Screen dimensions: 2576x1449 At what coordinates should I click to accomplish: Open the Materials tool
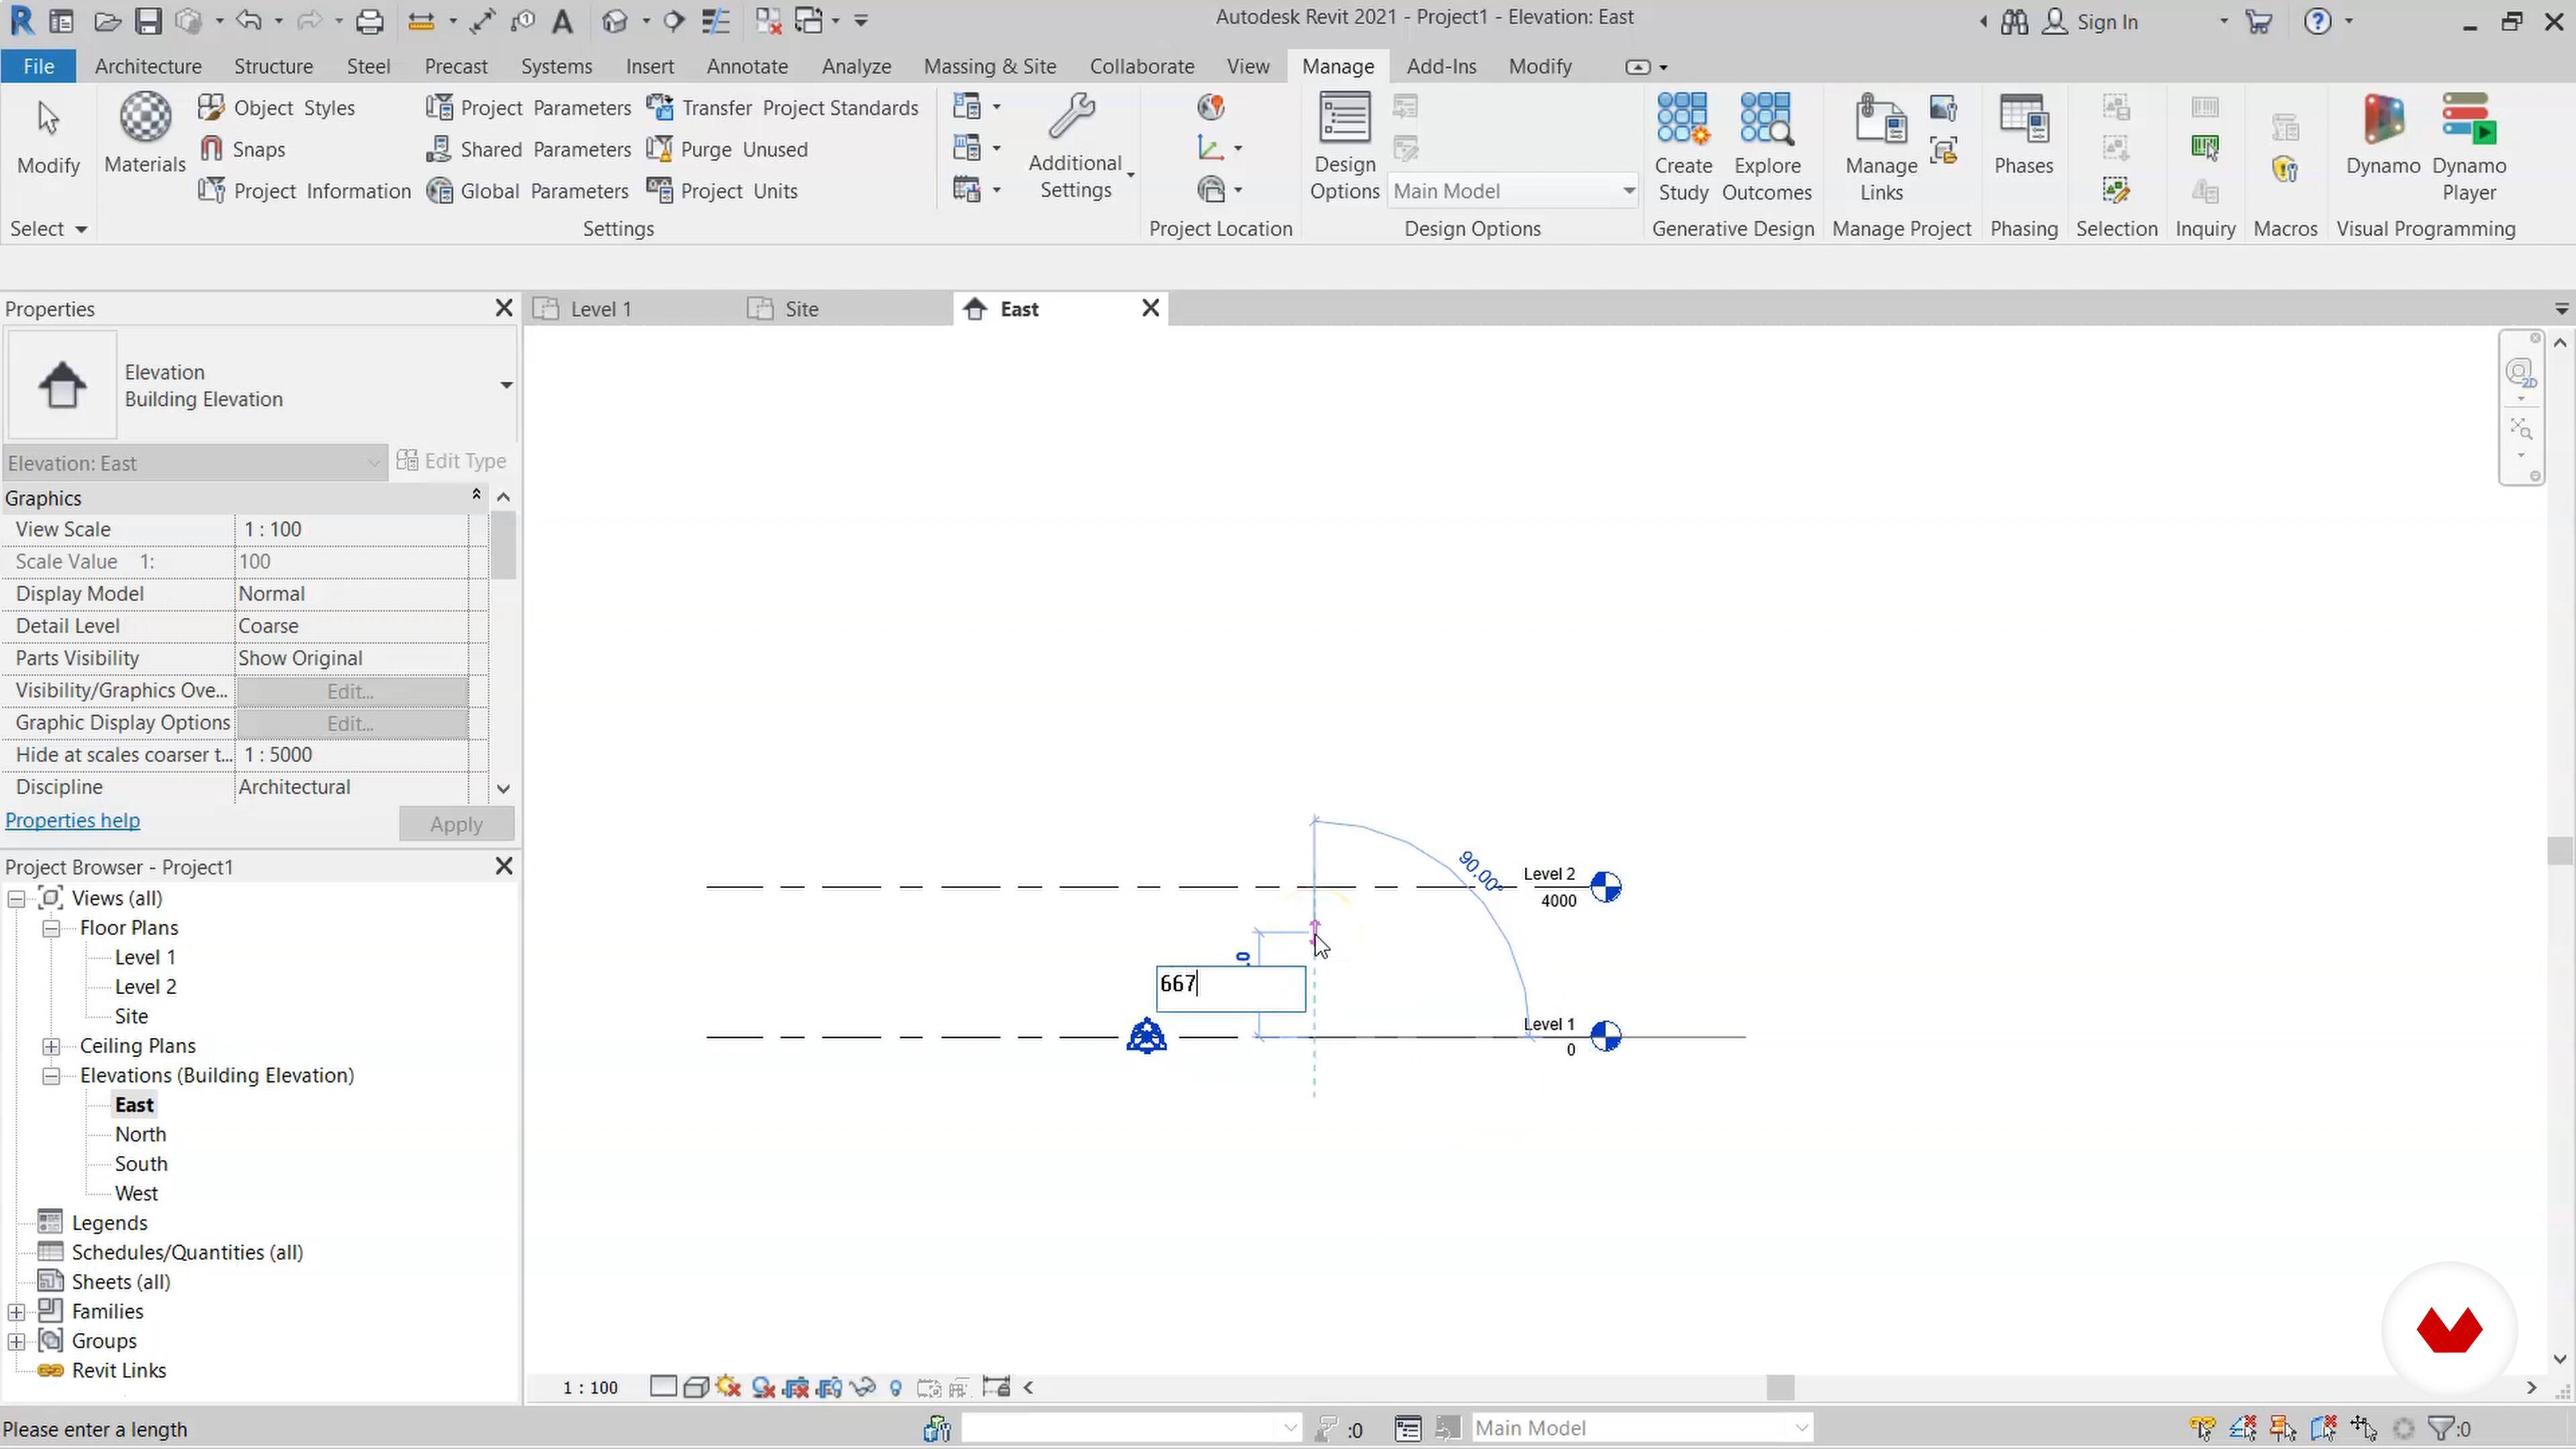(145, 135)
